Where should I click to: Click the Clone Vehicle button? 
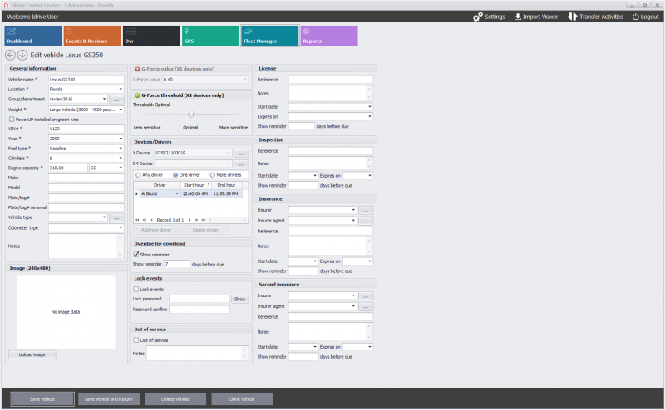pos(242,399)
